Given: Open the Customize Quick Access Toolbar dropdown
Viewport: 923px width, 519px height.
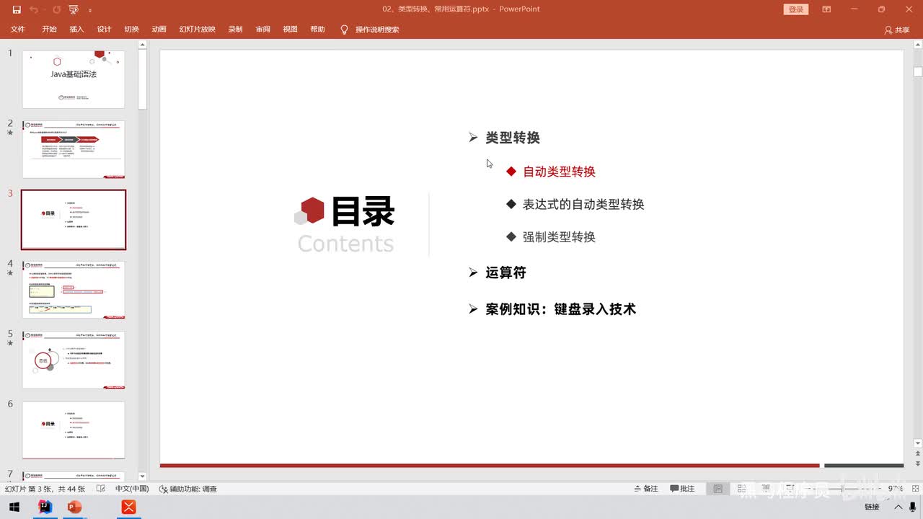Looking at the screenshot, I should (x=90, y=10).
